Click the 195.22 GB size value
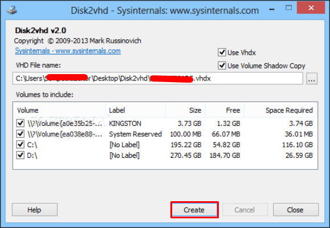The image size is (330, 228). tap(186, 145)
